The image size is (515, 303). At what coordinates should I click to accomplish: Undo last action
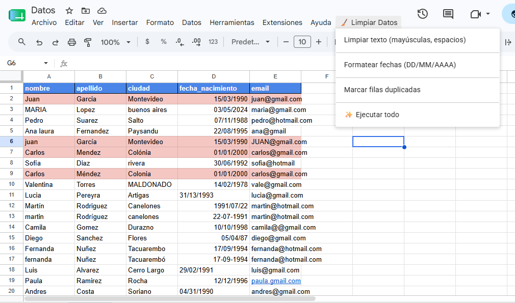pos(39,42)
